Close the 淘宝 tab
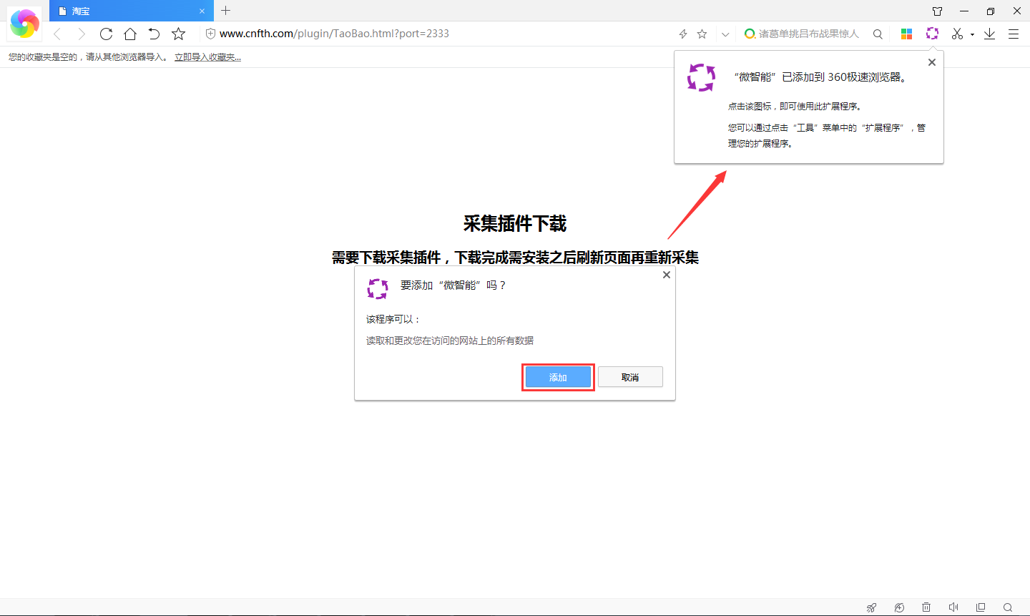This screenshot has width=1030, height=616. (x=202, y=11)
